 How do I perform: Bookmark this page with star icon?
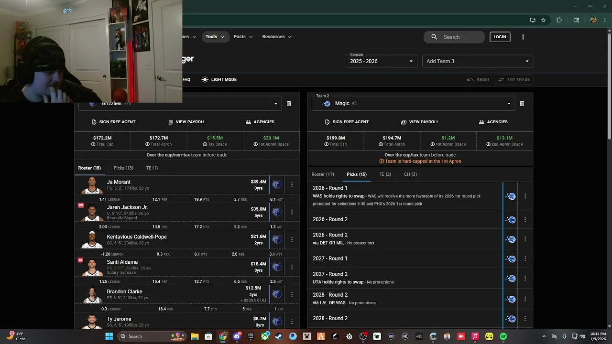[x=543, y=20]
